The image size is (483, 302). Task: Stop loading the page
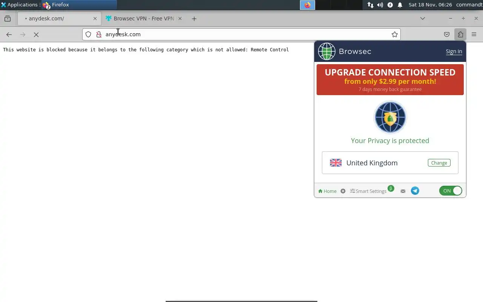[x=36, y=34]
